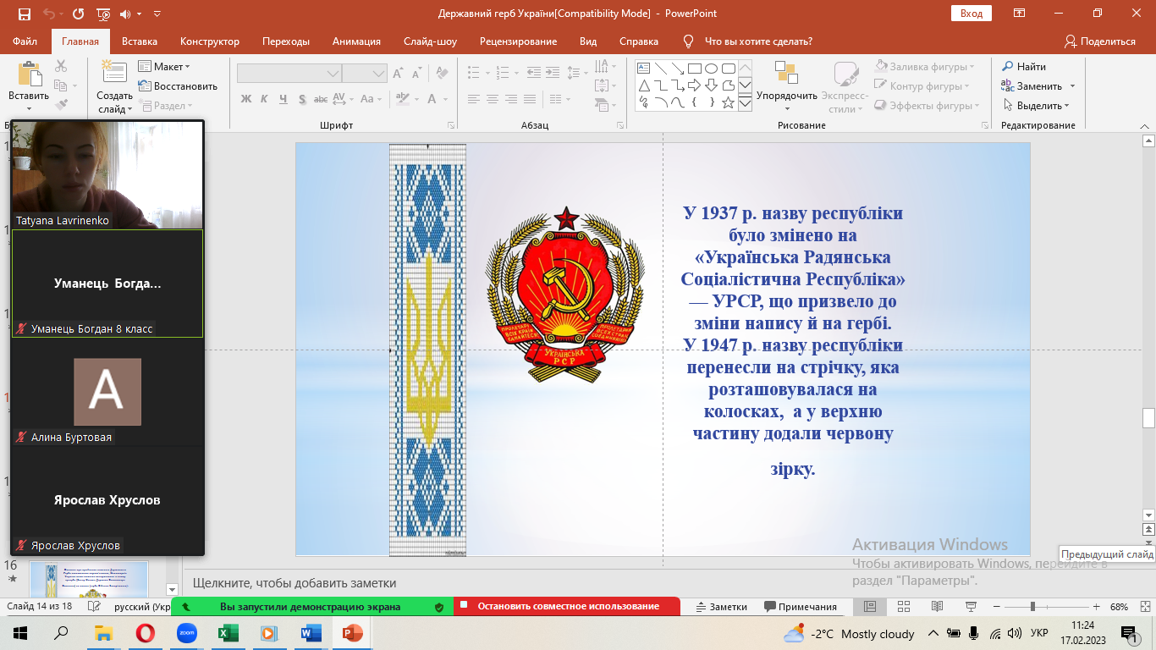Click the Cut scissors icon
The width and height of the screenshot is (1156, 650).
point(61,66)
